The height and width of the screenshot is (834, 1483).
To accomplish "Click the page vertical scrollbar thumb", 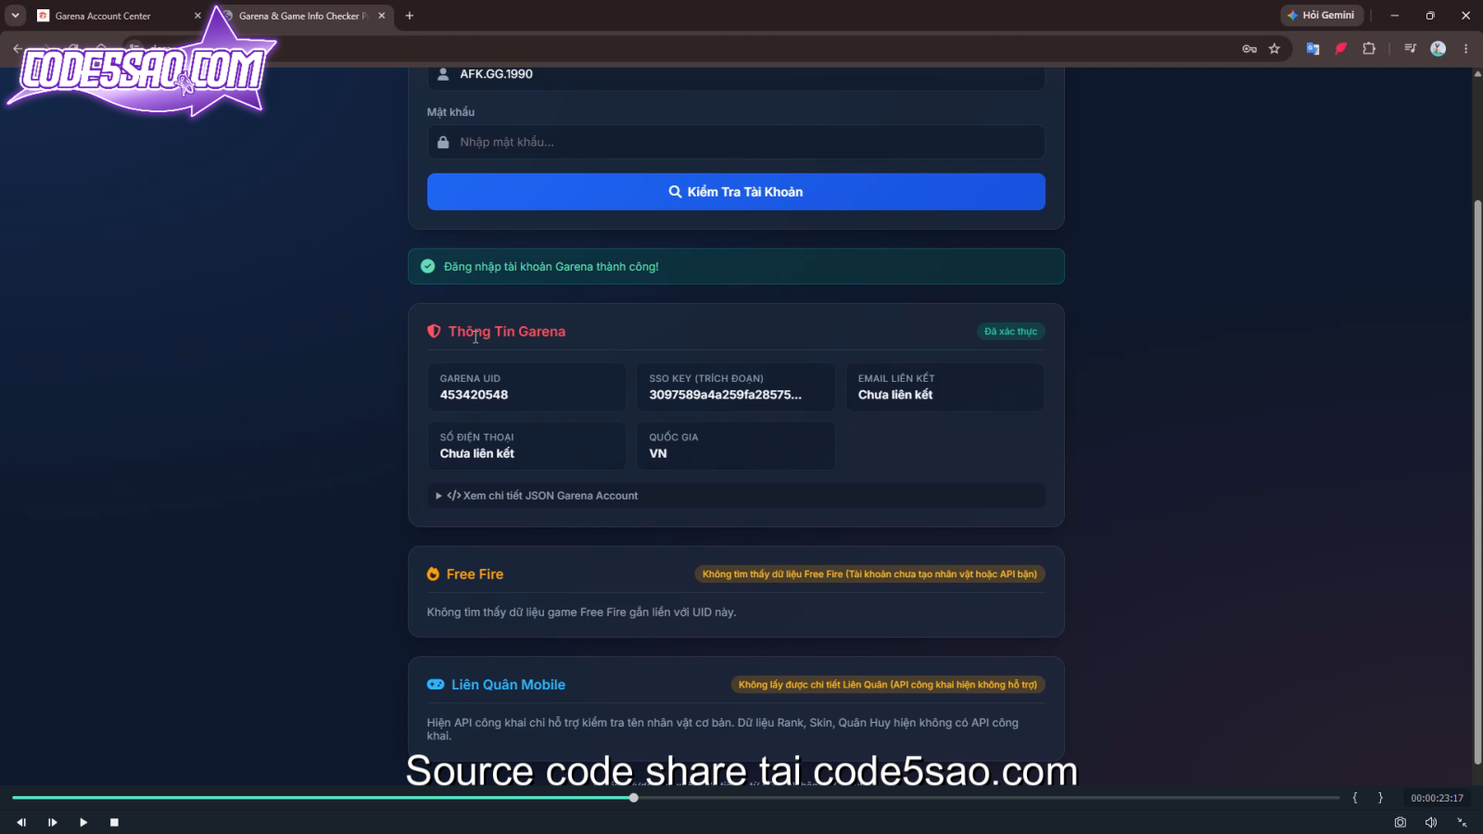I will (1477, 482).
